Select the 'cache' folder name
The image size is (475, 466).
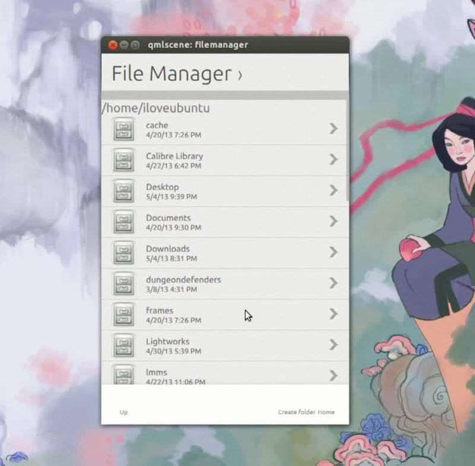click(x=157, y=125)
